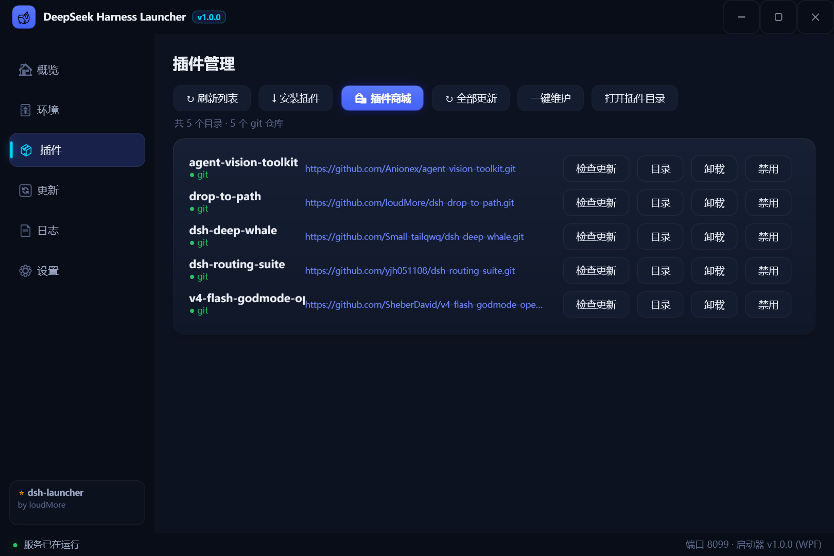Open the 概览 overview page
834x556 pixels.
(77, 69)
